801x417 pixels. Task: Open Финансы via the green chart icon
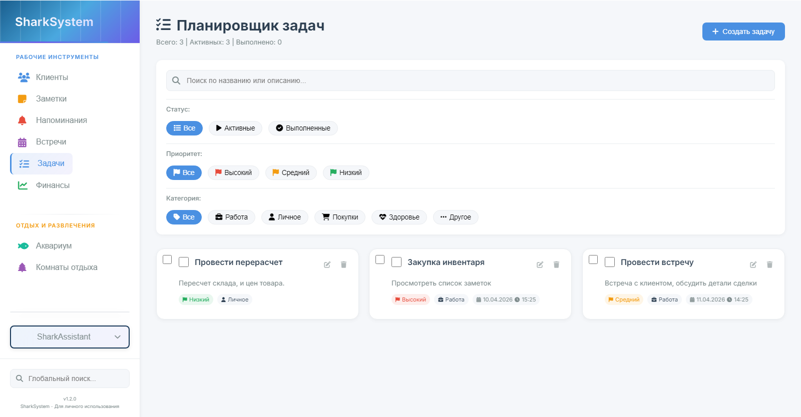(x=23, y=185)
